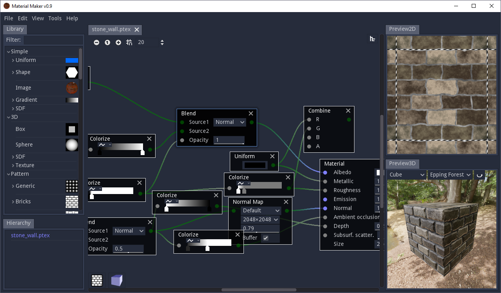This screenshot has width=501, height=293.
Task: Click the Gradient item swatch in Library
Action: [x=72, y=100]
